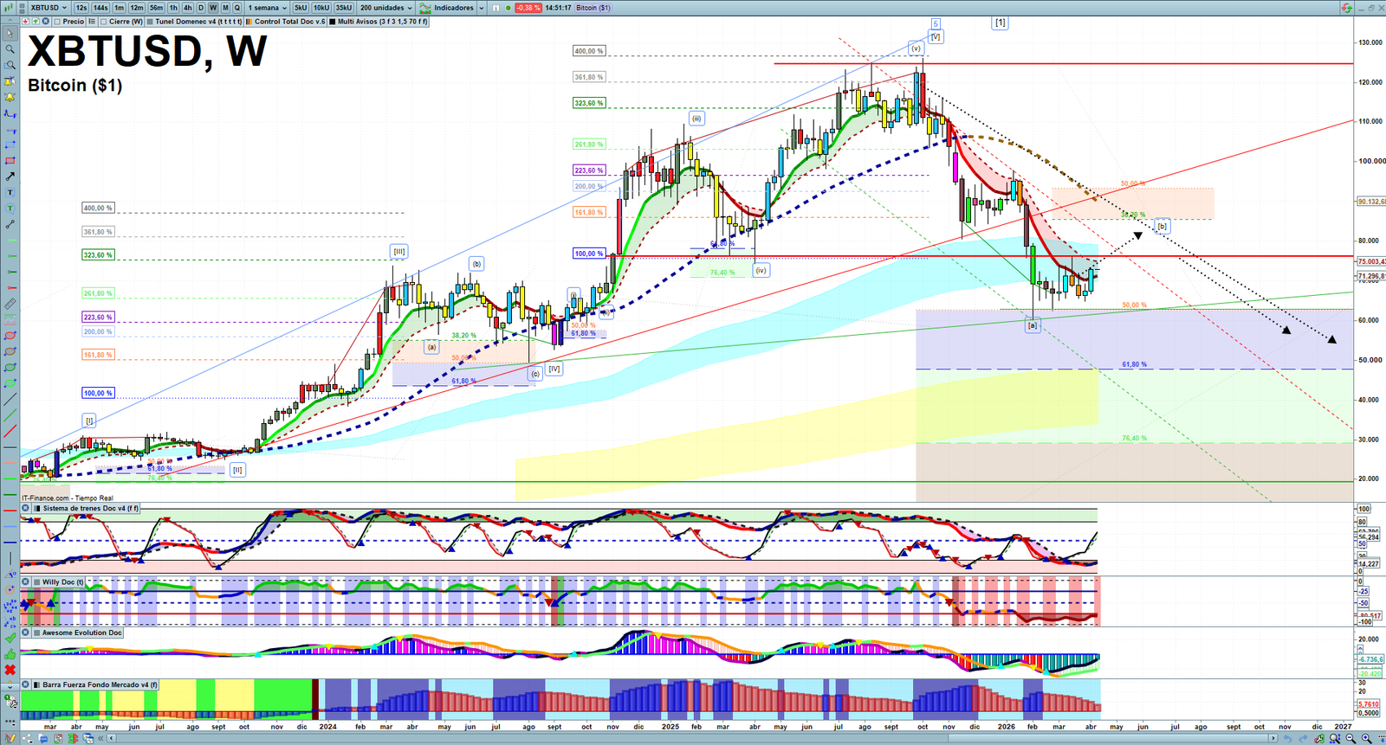Screen dimensions: 1386x745
Task: Load 5kU units of history
Action: [x=301, y=8]
